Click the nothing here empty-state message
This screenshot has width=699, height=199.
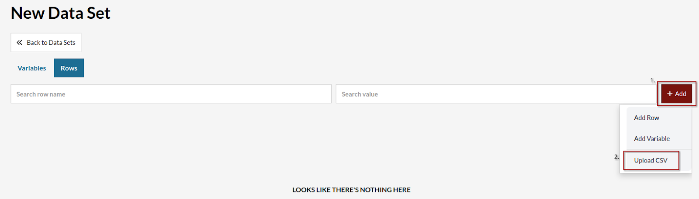(351, 190)
